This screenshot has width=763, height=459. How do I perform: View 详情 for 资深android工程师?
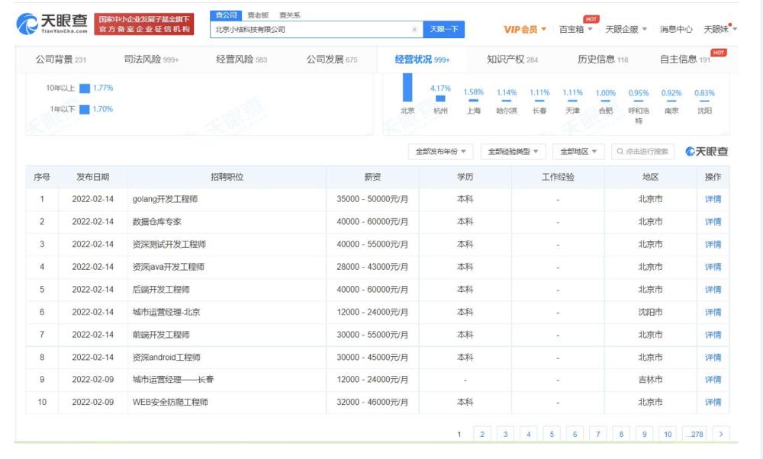(x=713, y=358)
